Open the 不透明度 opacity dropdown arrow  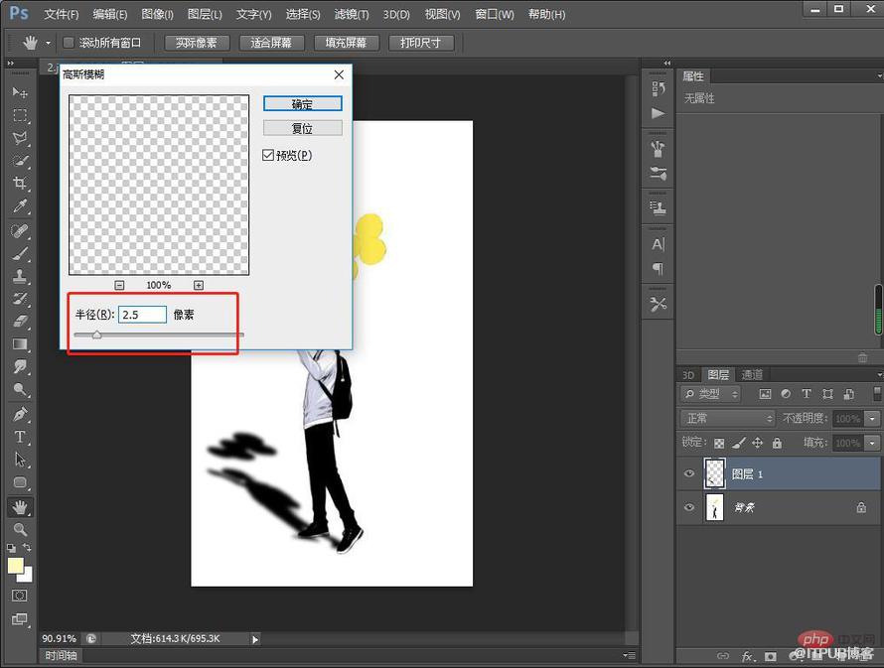point(872,419)
